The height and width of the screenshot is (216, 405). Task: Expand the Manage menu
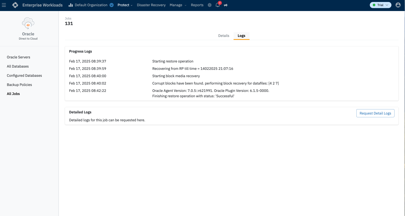coord(178,5)
